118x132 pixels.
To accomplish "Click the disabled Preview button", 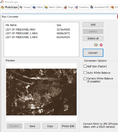I will (14, 126).
